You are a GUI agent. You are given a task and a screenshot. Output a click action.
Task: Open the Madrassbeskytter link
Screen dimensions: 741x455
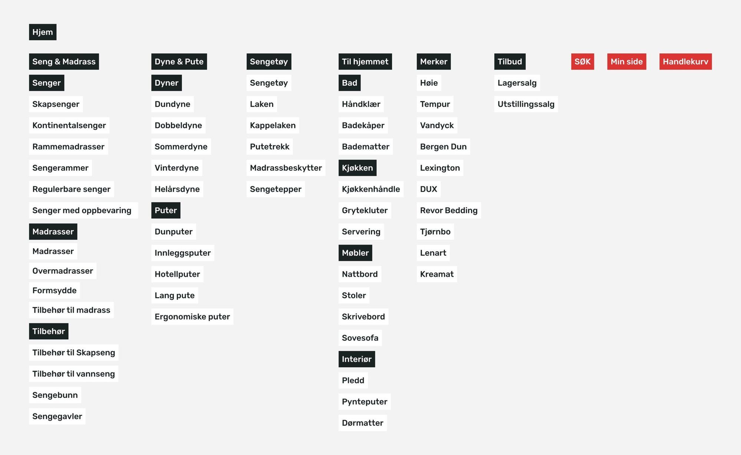(x=286, y=168)
